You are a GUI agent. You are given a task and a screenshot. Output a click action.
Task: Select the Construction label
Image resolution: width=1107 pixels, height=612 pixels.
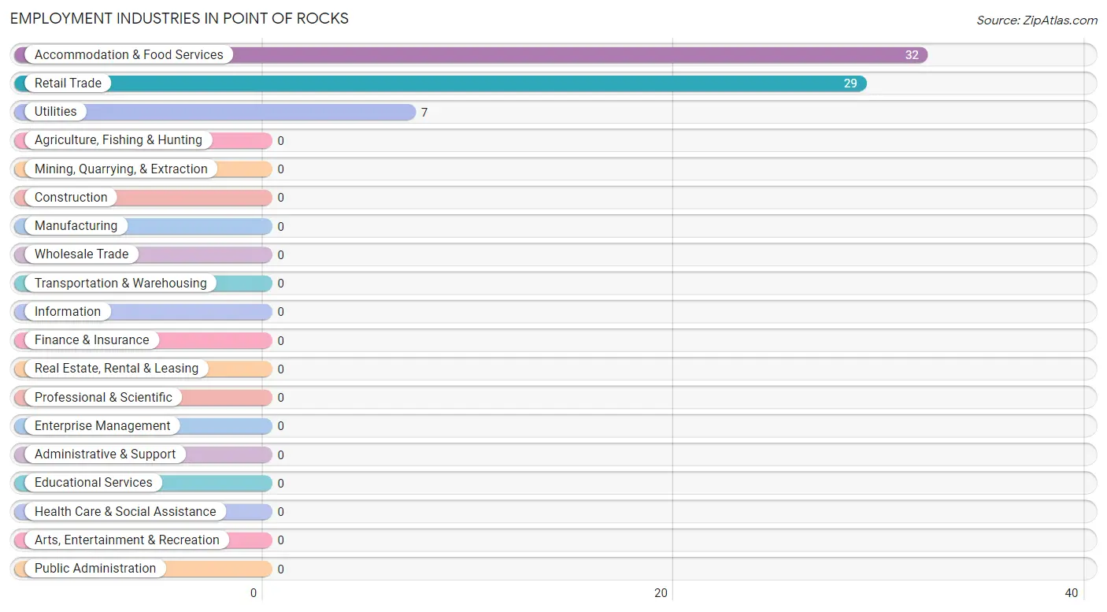pos(71,198)
